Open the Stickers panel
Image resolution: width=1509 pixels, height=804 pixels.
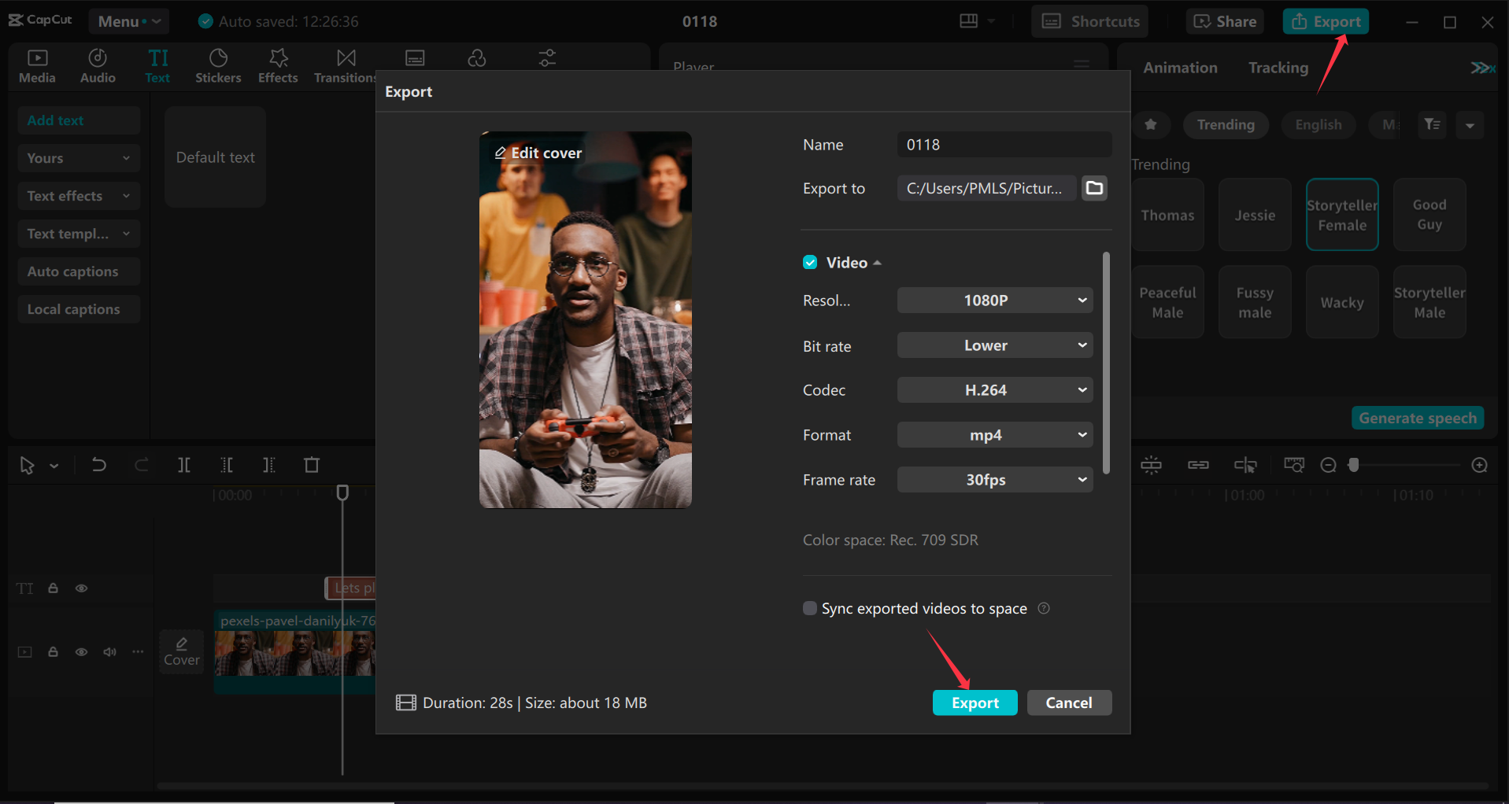[x=218, y=65]
